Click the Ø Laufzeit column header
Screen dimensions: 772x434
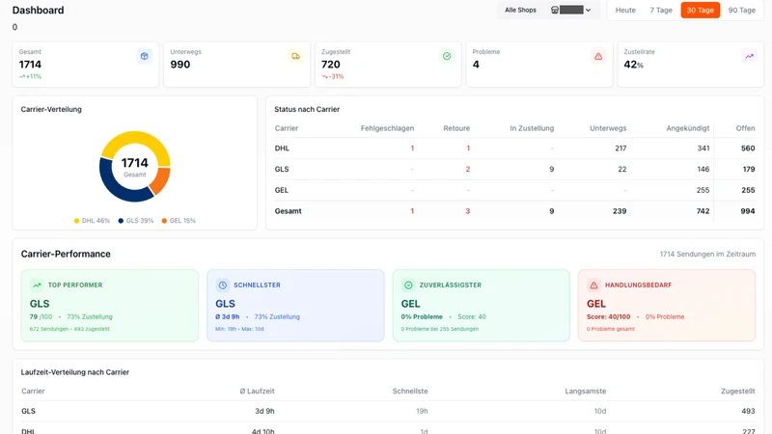[257, 392]
